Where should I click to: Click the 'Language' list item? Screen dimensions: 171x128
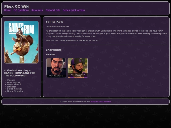tap(12, 87)
